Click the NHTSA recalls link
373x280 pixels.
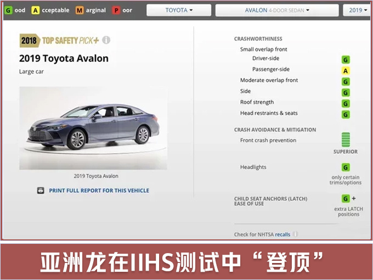[282, 234]
